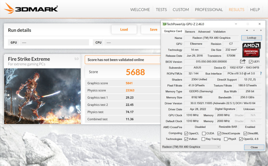Open the WELCOME menu in 3DMark
268x166 pixels.
(140, 10)
